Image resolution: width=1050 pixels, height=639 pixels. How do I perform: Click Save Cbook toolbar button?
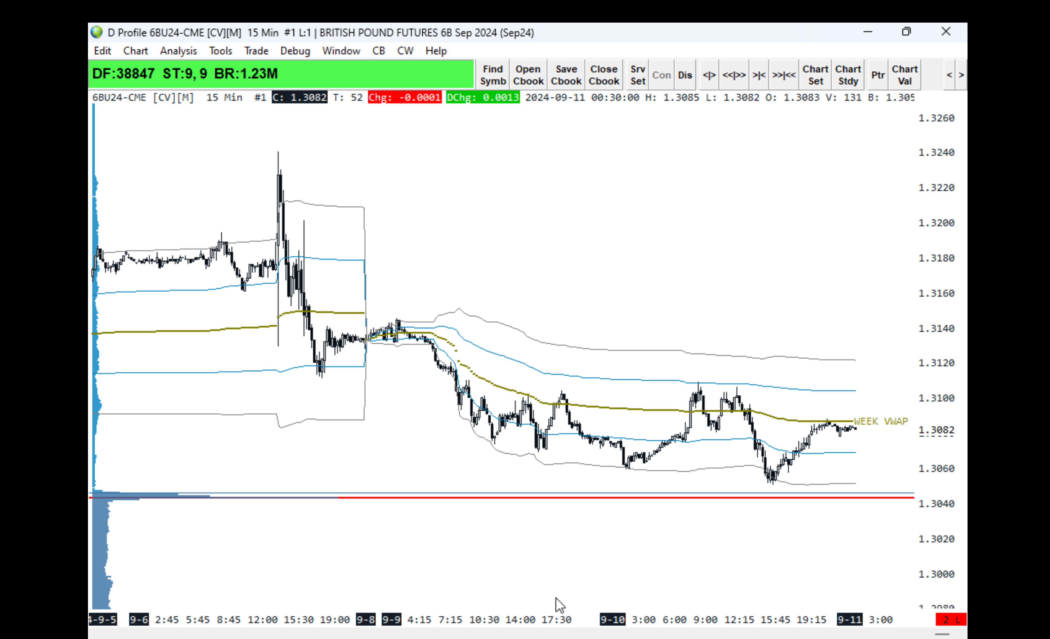click(566, 75)
